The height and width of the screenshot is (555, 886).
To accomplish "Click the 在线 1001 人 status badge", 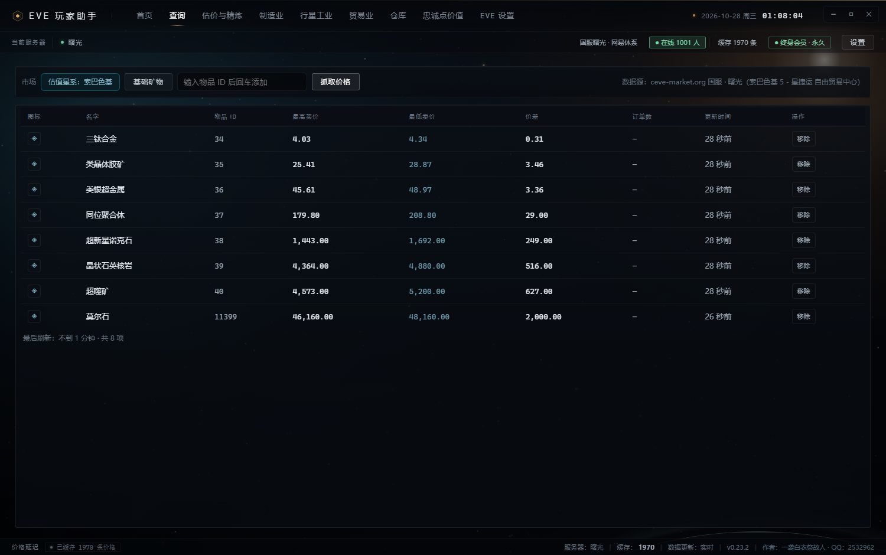I will coord(677,43).
